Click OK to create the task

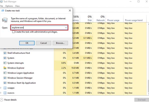pos(27,43)
